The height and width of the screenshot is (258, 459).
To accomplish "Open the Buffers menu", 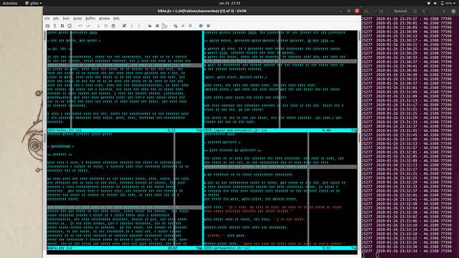I will [91, 18].
